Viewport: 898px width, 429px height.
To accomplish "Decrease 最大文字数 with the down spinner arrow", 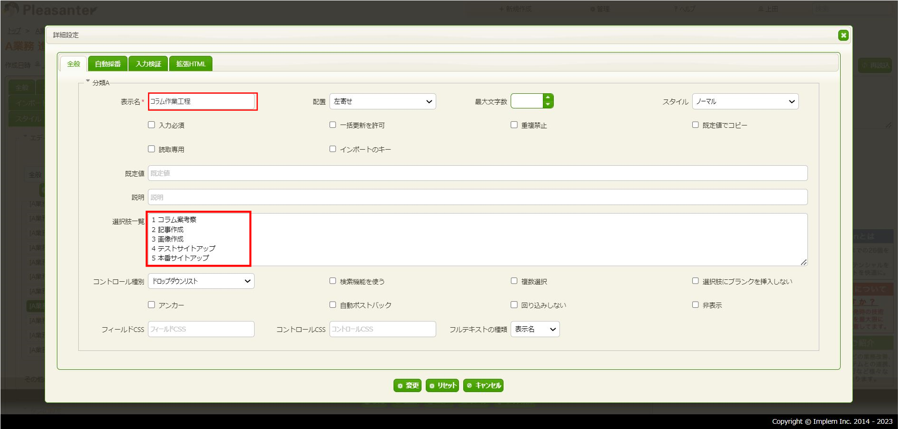I will 548,105.
